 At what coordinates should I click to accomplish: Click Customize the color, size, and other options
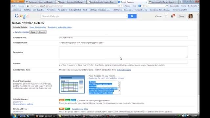click(106, 78)
